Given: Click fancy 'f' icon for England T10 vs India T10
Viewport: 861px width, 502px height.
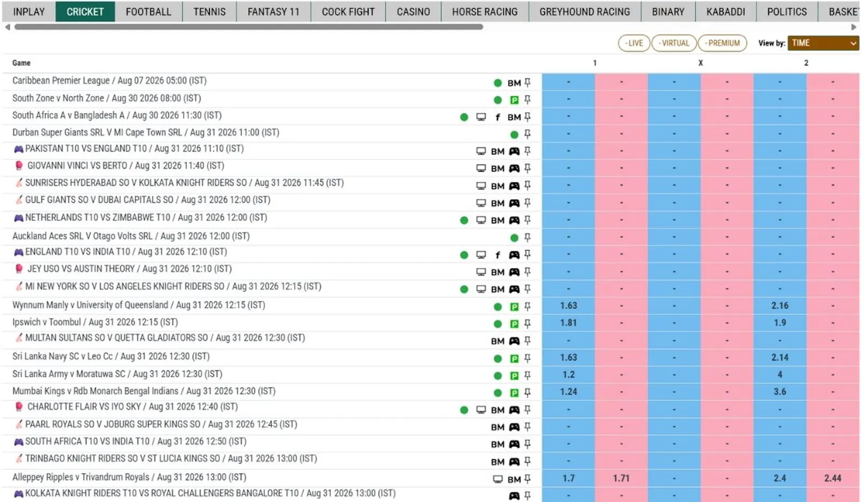Looking at the screenshot, I should pyautogui.click(x=498, y=254).
